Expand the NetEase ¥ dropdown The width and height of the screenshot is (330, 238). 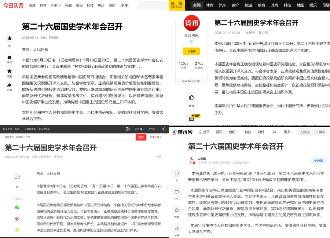point(164,129)
